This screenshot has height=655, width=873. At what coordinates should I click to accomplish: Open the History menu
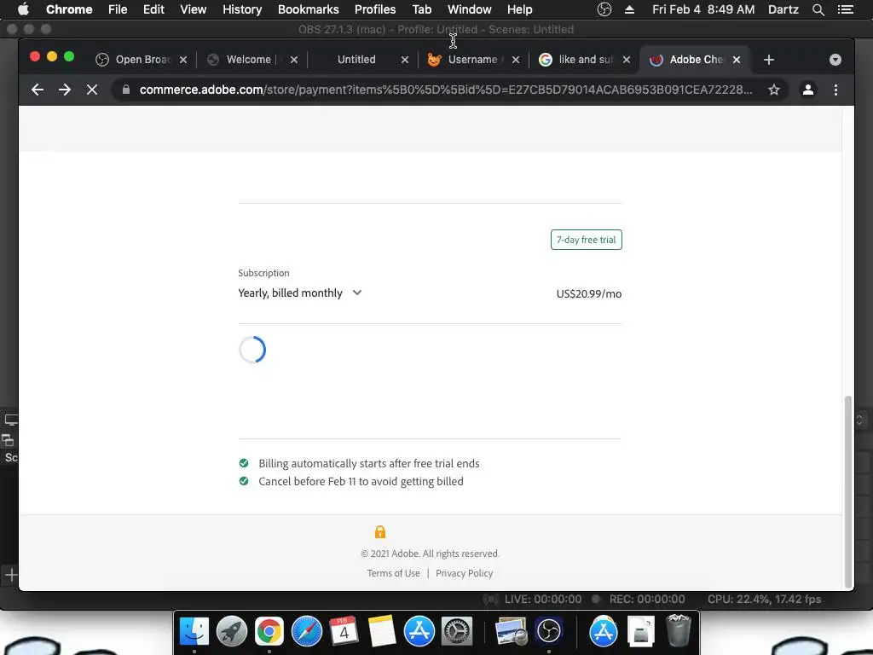point(242,9)
